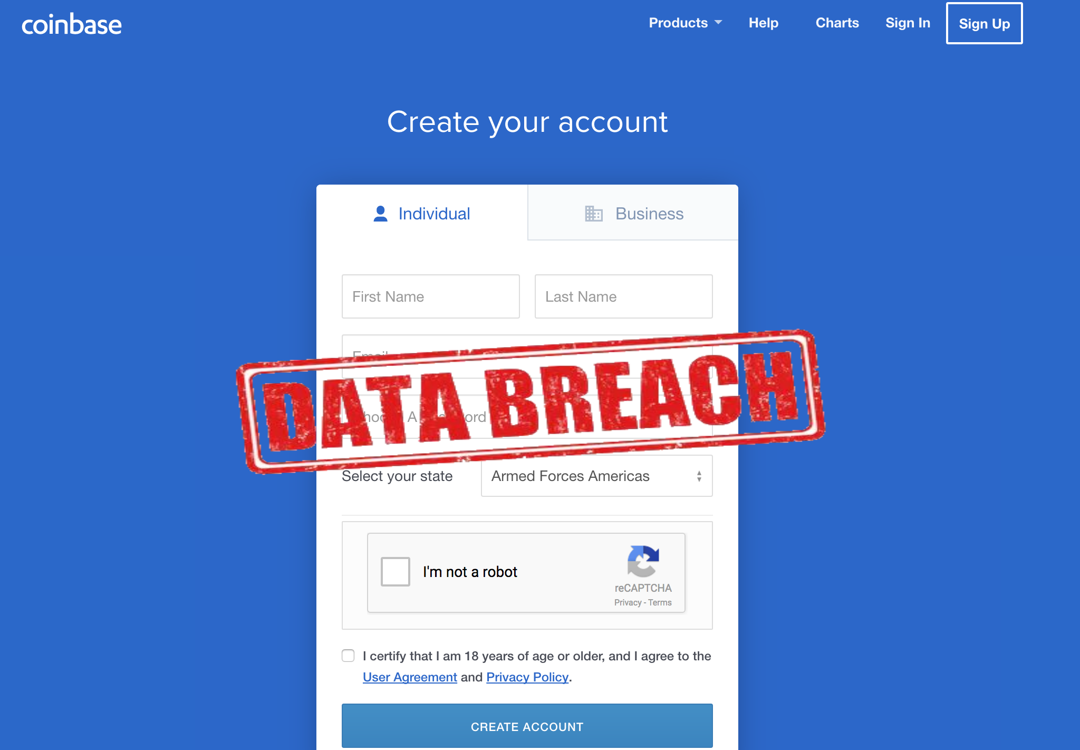Tick the age certification checkbox
Viewport: 1080px width, 750px height.
[x=348, y=656]
